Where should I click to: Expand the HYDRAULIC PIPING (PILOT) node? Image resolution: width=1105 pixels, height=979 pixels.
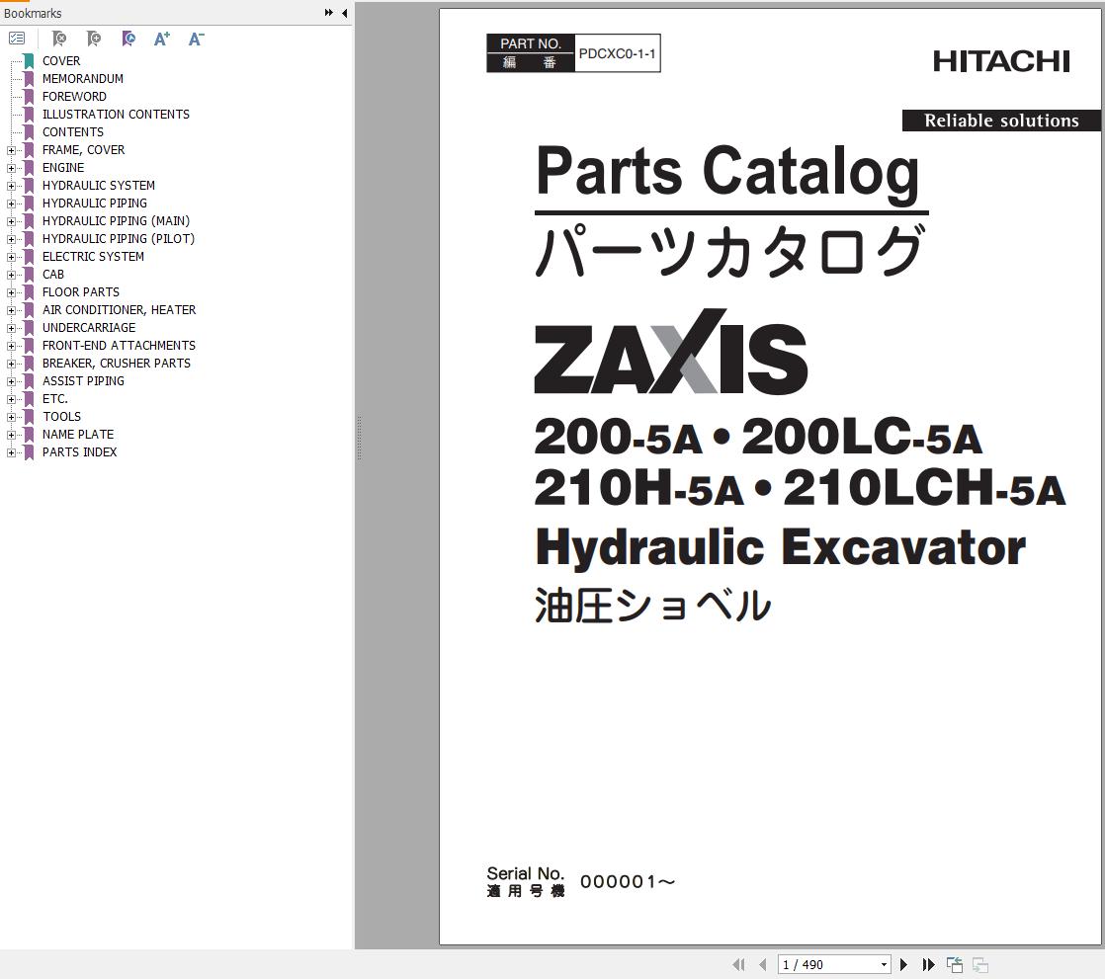pyautogui.click(x=11, y=239)
